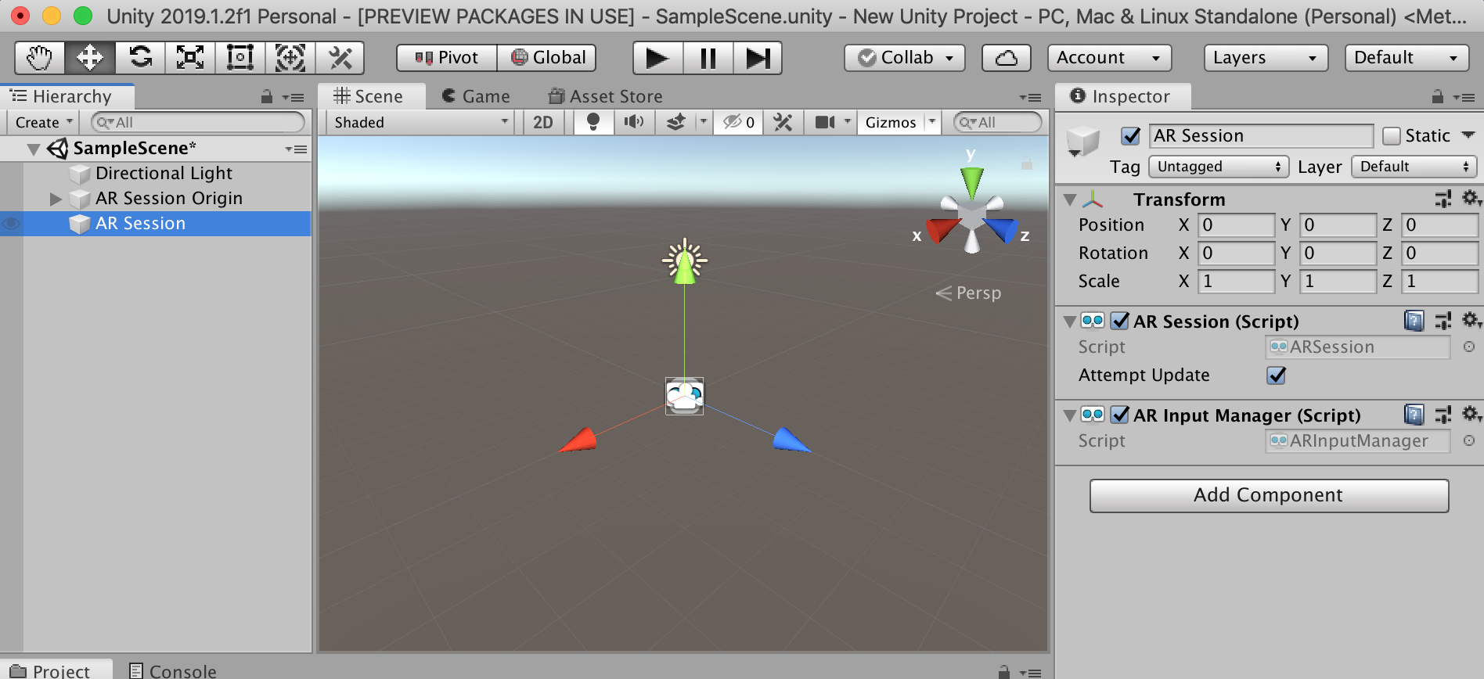This screenshot has width=1484, height=679.
Task: Open the Tag dropdown
Action: pyautogui.click(x=1218, y=167)
